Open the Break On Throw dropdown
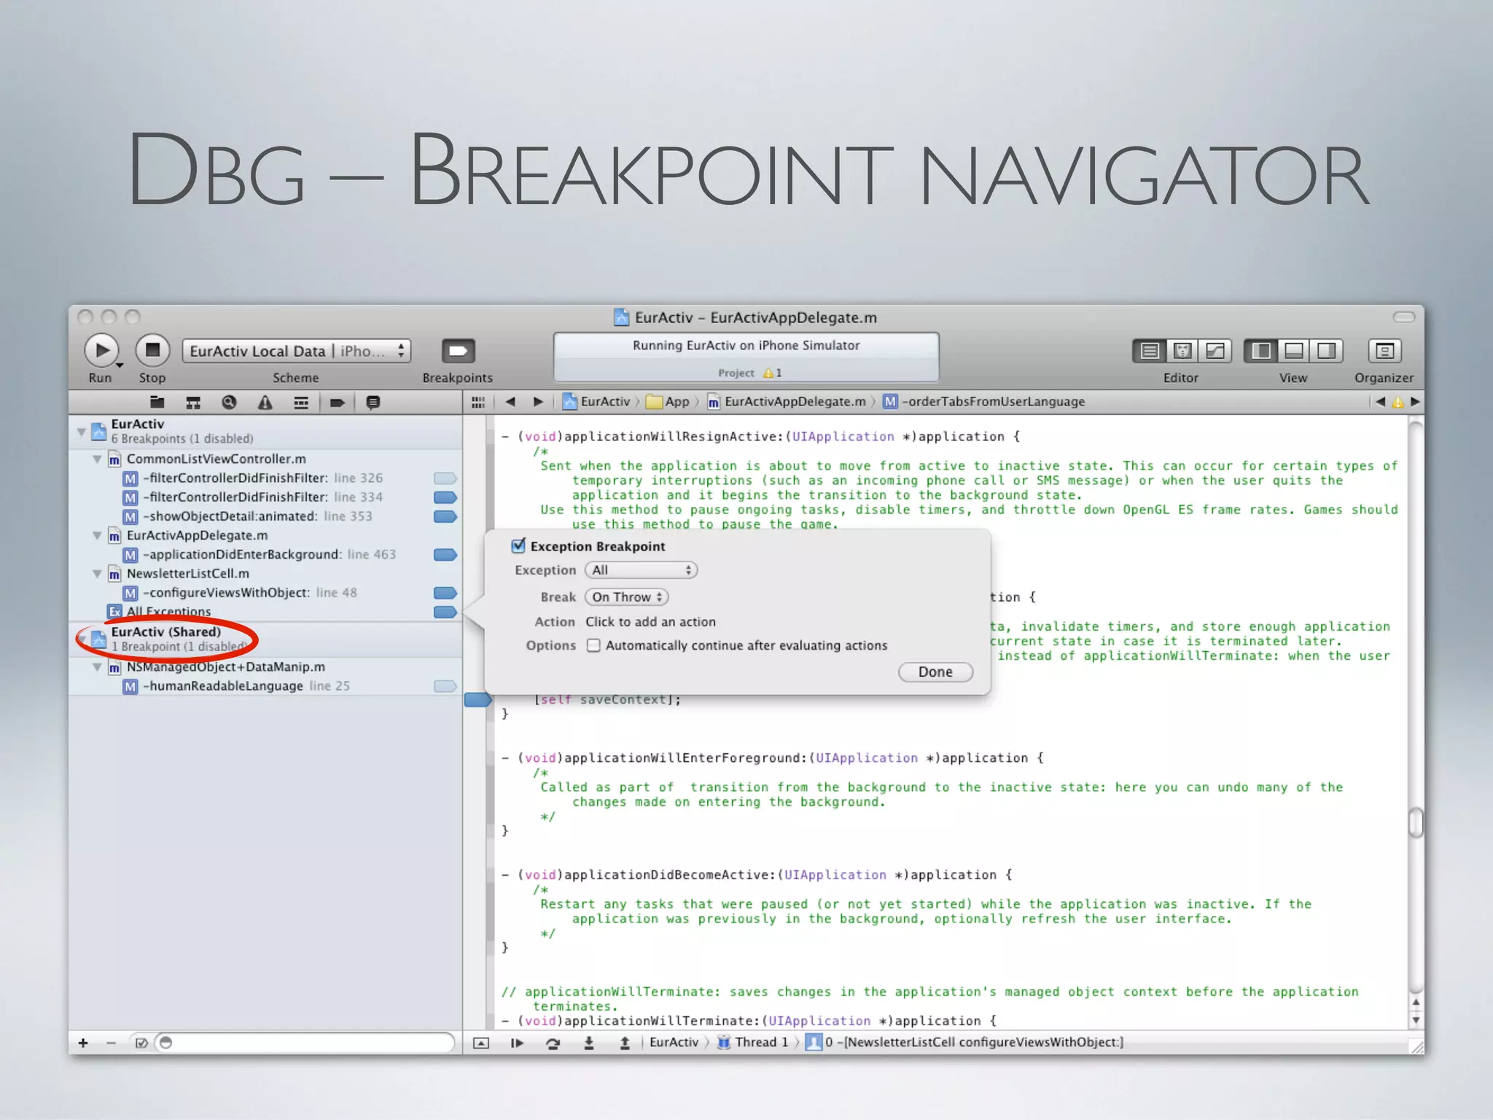Image resolution: width=1493 pixels, height=1120 pixels. [x=627, y=597]
